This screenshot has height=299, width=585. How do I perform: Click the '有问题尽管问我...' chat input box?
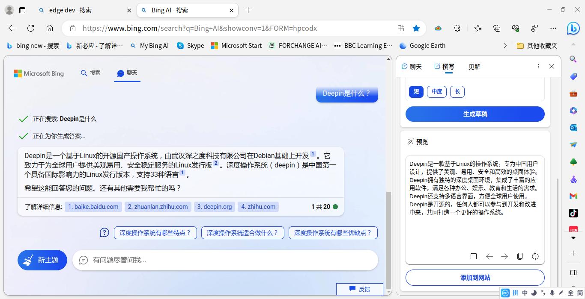225,260
